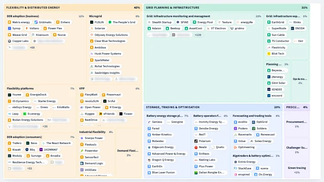Click the Dalian Rongke green icon
This screenshot has width=324, height=182.
[x=196, y=173]
